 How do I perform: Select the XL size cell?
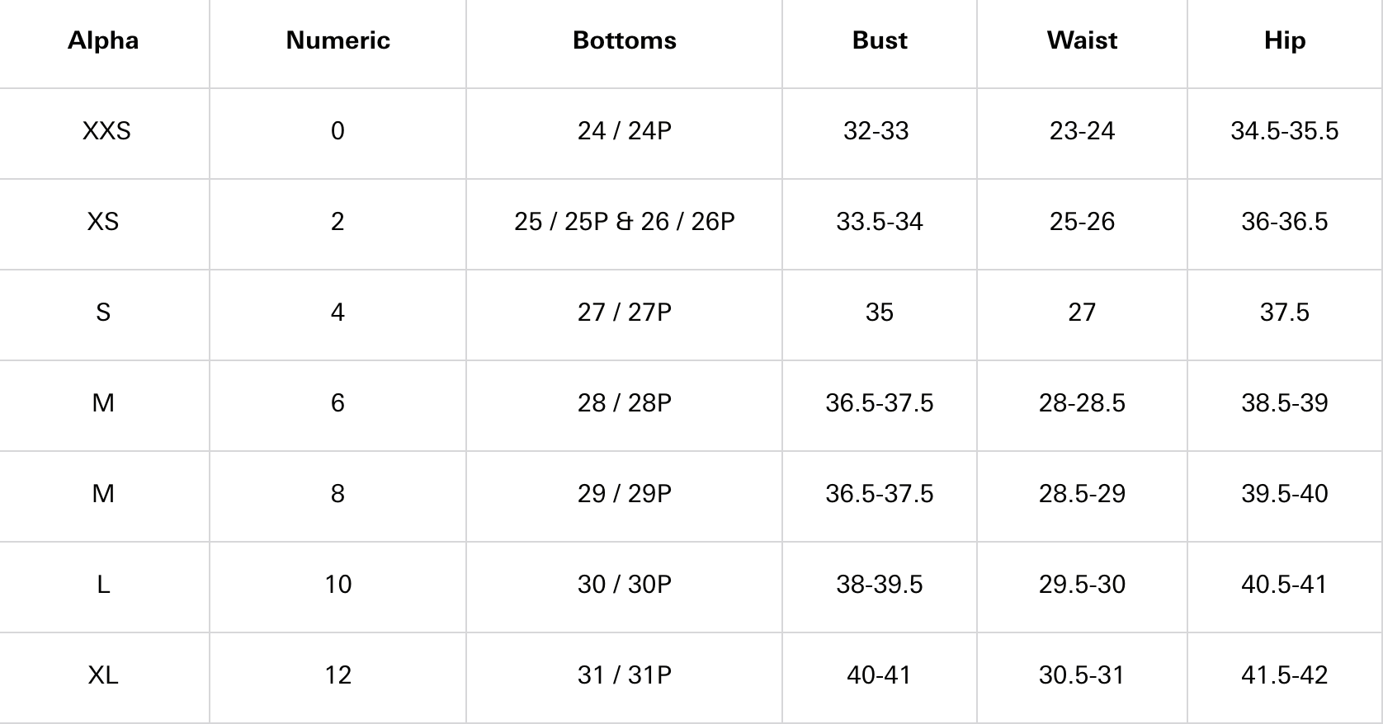(103, 675)
